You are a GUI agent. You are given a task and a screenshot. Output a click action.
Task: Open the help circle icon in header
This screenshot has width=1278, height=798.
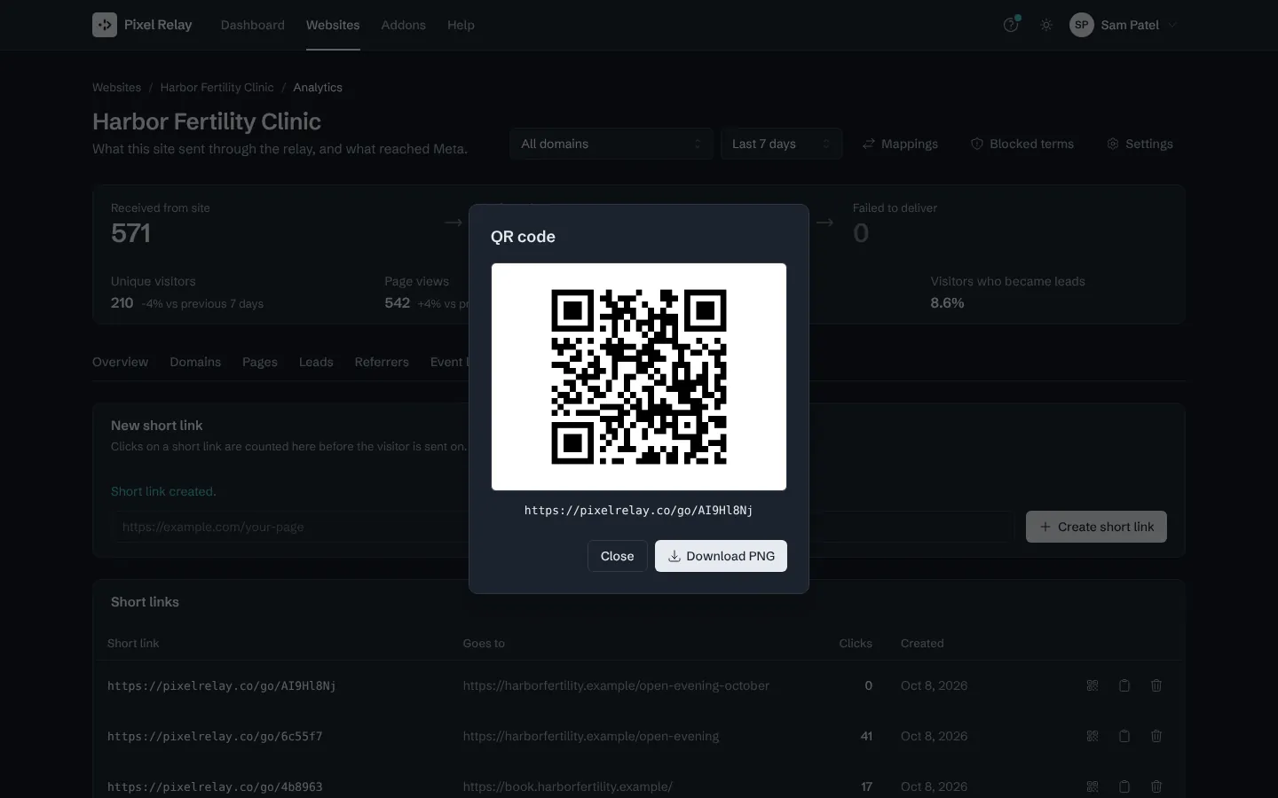pos(1011,25)
